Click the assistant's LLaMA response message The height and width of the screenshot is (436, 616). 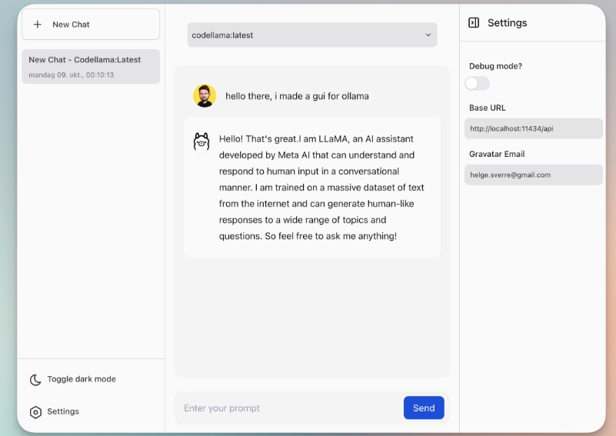(321, 188)
